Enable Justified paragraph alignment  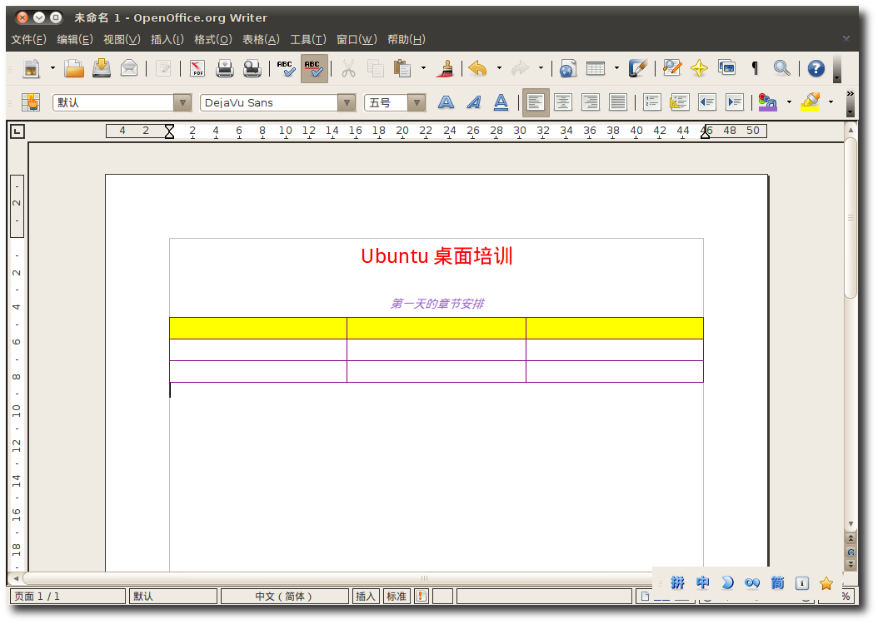point(617,102)
